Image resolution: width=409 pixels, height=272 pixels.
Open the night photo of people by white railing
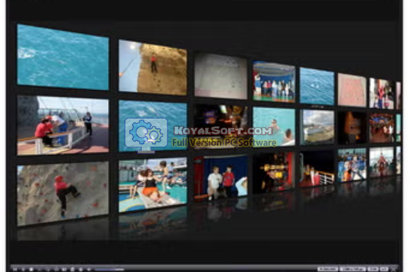(317, 169)
